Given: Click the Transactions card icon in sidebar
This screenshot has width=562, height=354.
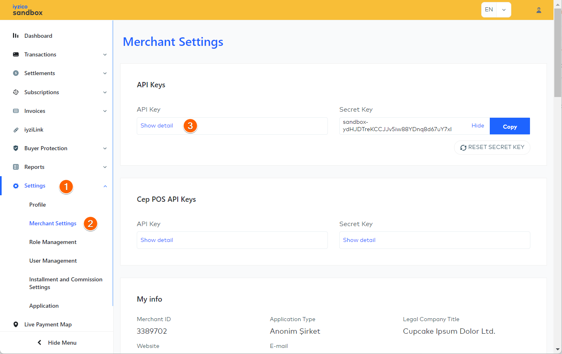Looking at the screenshot, I should [16, 54].
